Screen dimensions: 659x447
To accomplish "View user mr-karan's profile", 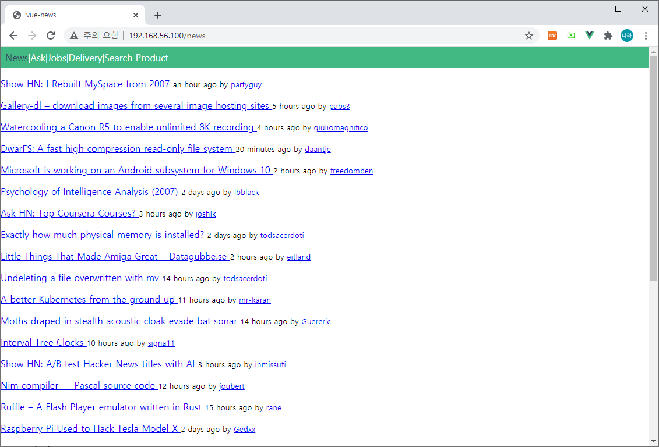I will coord(255,300).
